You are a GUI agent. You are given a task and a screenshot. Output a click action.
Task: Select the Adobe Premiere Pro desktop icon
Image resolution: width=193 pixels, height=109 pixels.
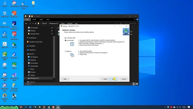(14, 25)
